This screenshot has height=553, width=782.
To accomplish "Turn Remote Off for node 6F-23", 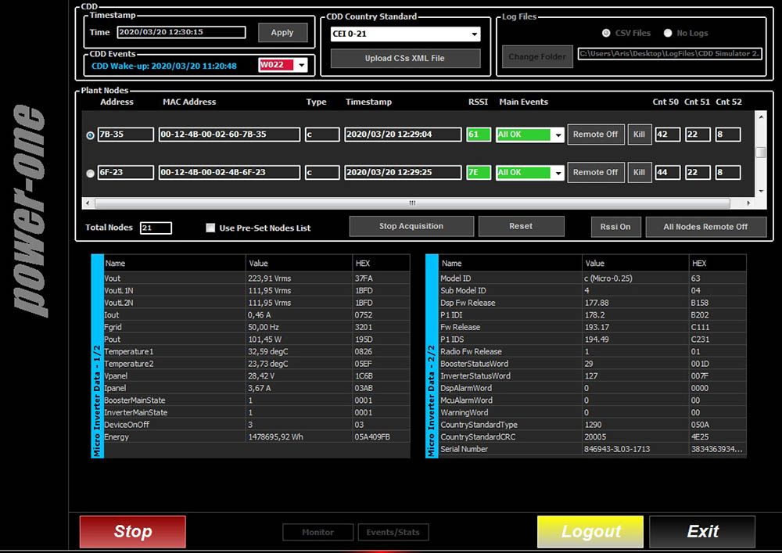I will click(595, 173).
